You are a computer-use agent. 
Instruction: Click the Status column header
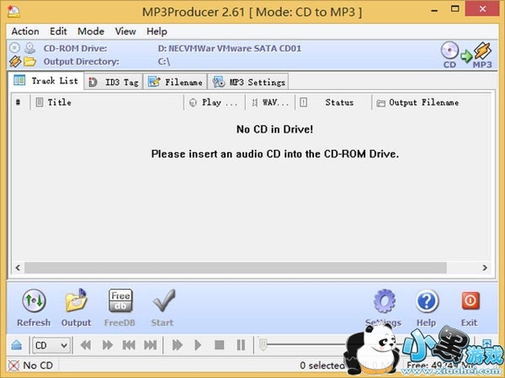coord(333,103)
